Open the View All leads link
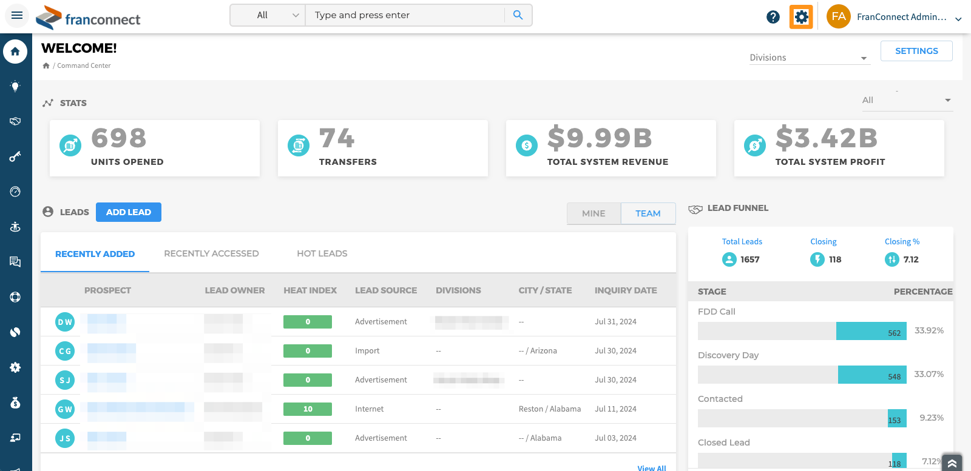 click(x=652, y=468)
